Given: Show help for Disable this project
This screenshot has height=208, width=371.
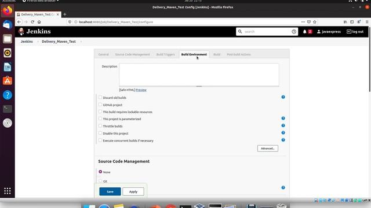Looking at the screenshot, I should (x=283, y=132).
